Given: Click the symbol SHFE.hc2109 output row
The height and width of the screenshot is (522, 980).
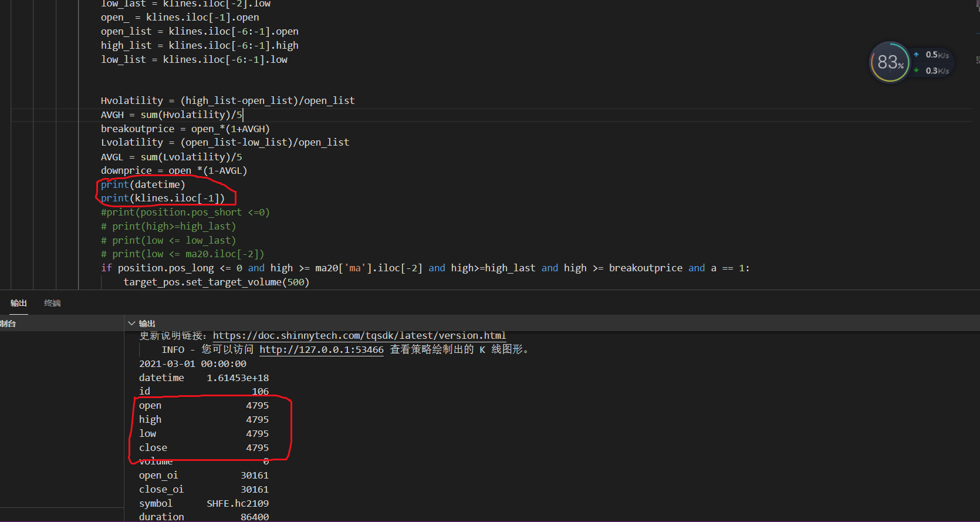Looking at the screenshot, I should (x=204, y=504).
